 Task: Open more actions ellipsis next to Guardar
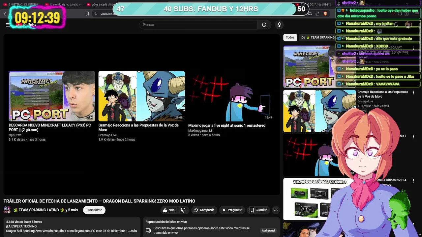[x=276, y=210]
